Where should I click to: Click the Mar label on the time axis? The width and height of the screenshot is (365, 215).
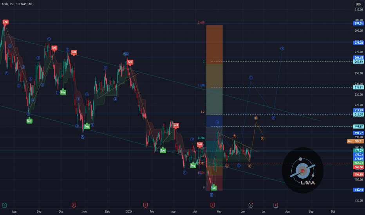[173, 211]
